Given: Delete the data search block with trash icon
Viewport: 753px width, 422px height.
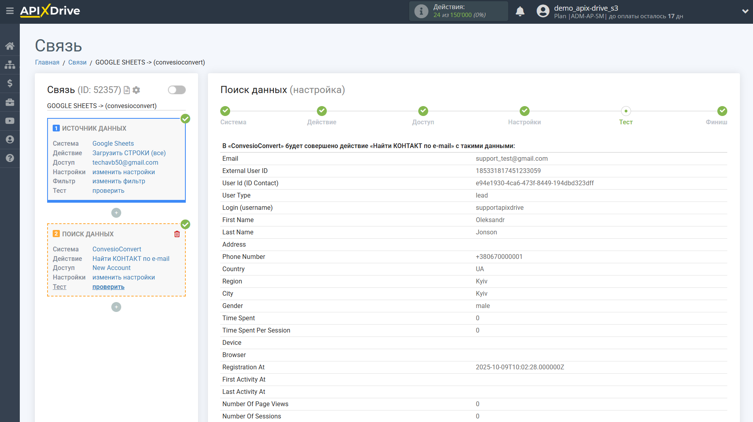Looking at the screenshot, I should [177, 234].
